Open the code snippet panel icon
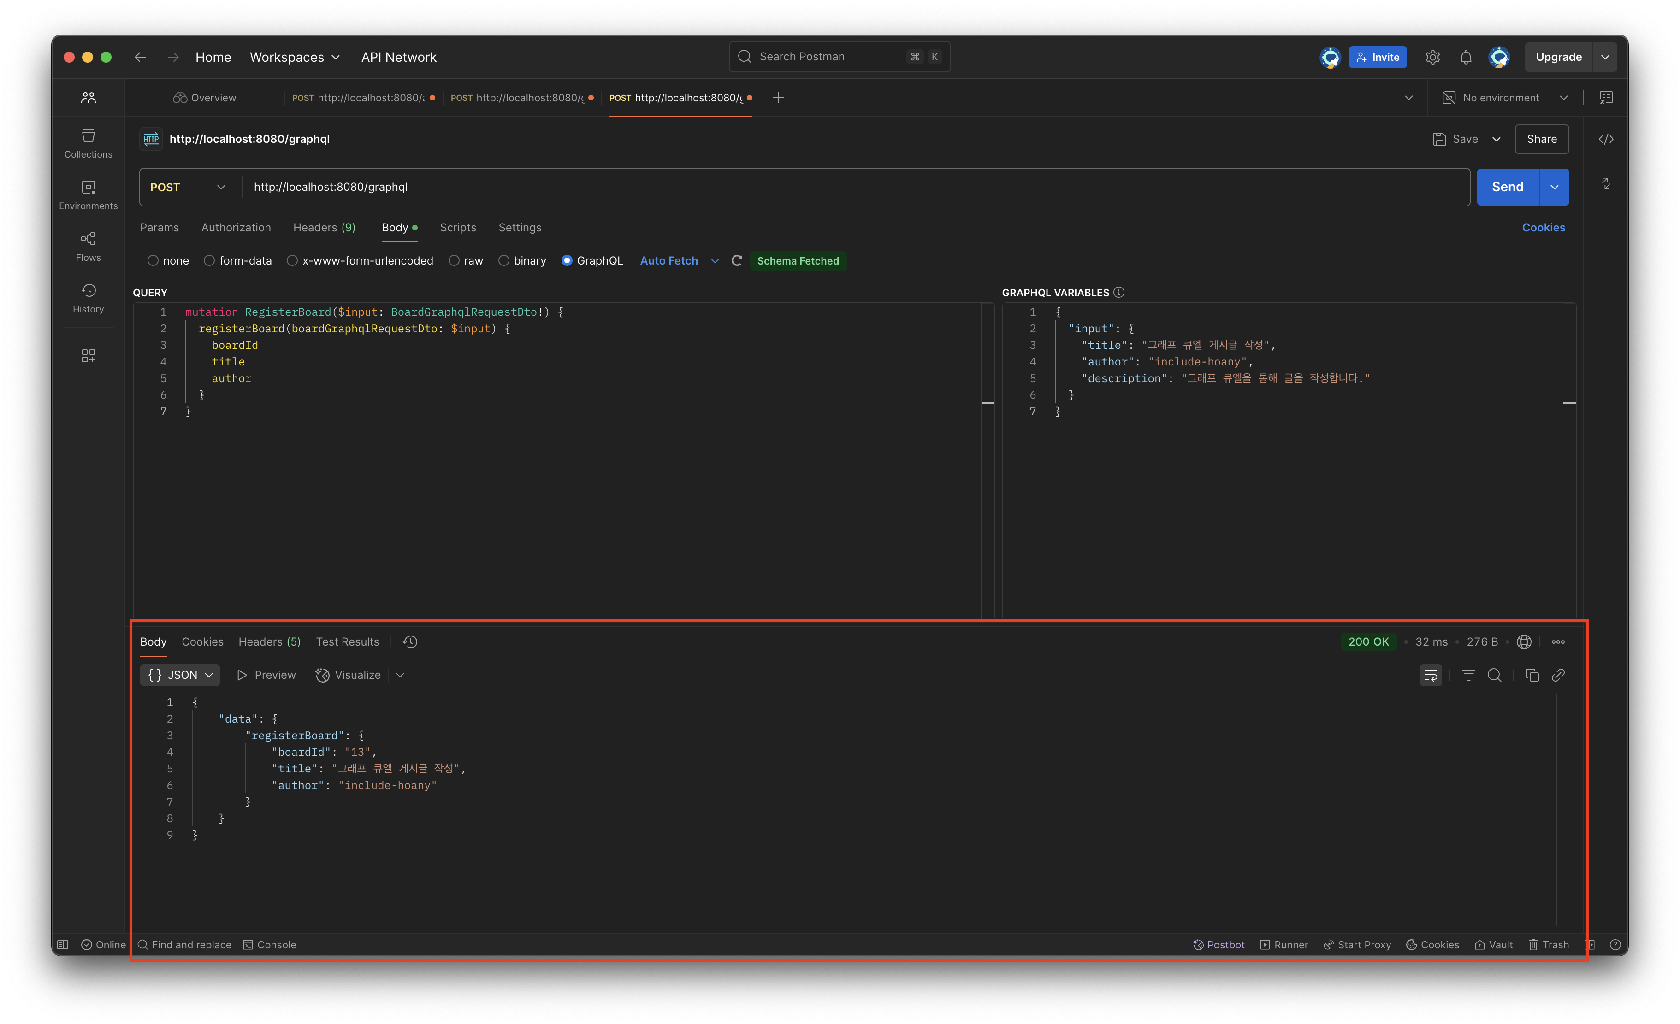This screenshot has width=1680, height=1024. click(x=1606, y=139)
